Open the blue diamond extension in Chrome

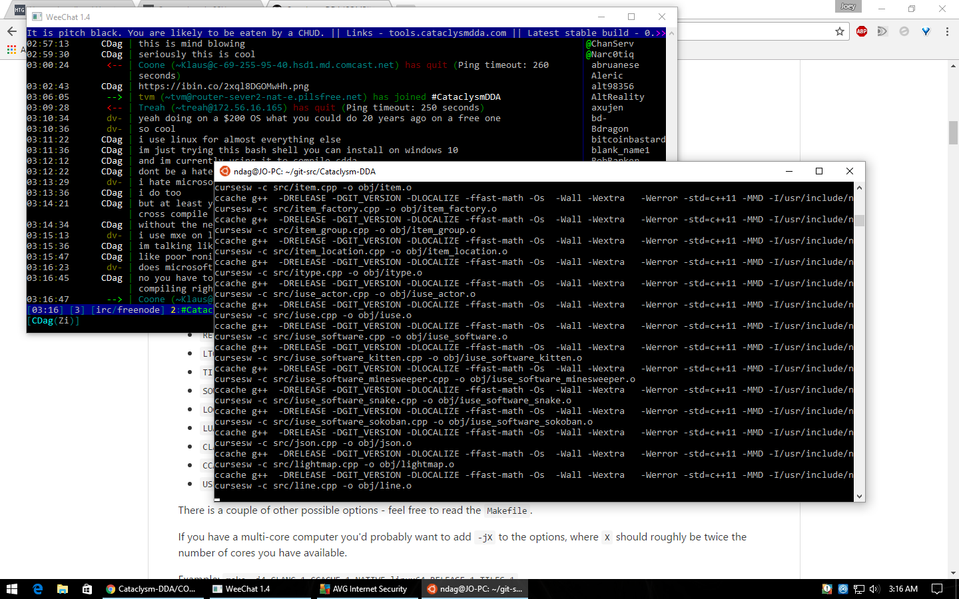[x=926, y=31]
